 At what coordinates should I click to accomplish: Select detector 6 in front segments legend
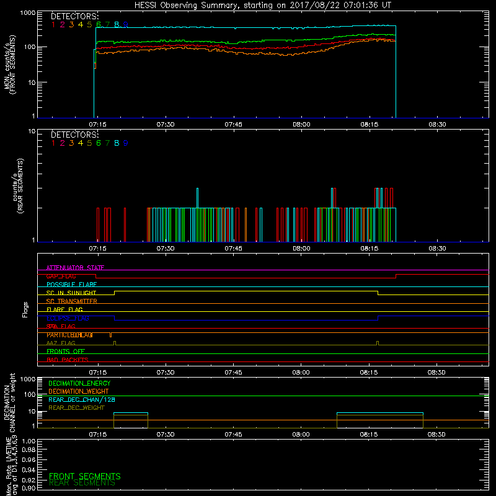[x=99, y=25]
